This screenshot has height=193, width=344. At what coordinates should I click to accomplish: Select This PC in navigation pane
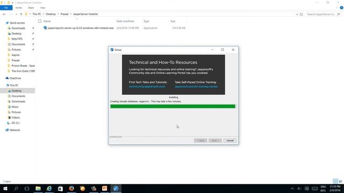(x=14, y=85)
